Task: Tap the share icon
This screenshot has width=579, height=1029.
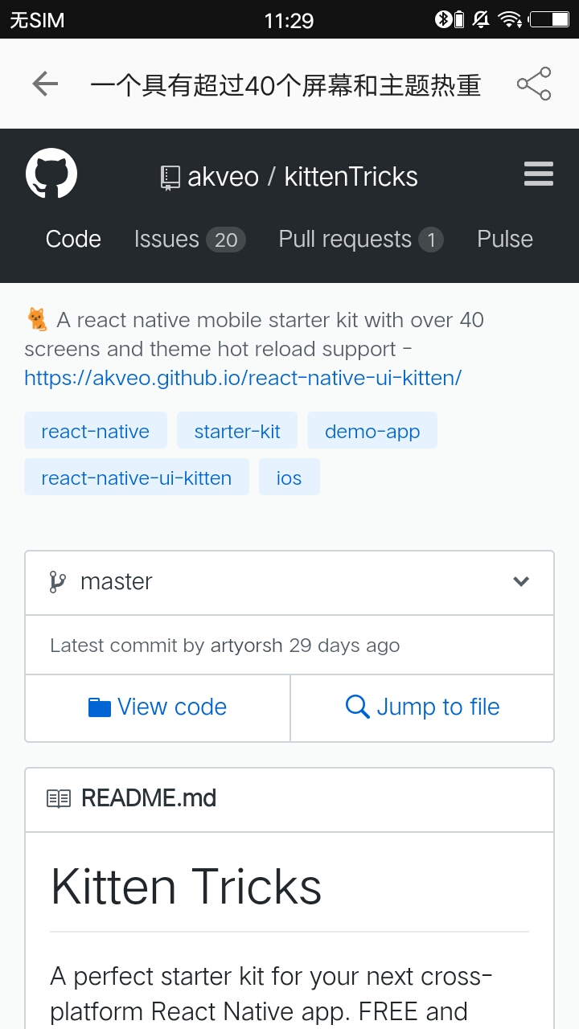Action: tap(534, 84)
